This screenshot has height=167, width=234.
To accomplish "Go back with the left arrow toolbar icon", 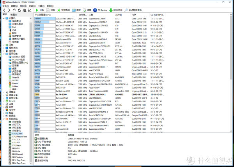I will [x=4, y=10].
